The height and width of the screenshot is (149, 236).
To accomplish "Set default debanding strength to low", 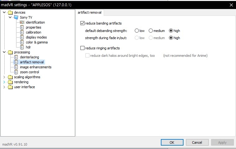I will [x=137, y=31].
